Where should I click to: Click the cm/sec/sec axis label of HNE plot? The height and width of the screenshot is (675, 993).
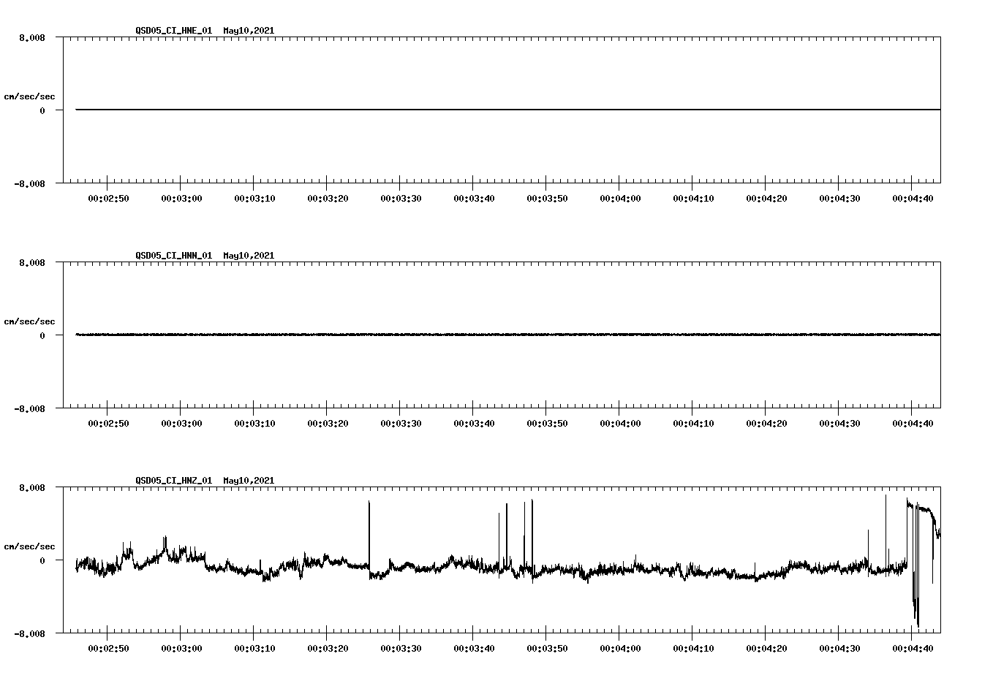30,96
